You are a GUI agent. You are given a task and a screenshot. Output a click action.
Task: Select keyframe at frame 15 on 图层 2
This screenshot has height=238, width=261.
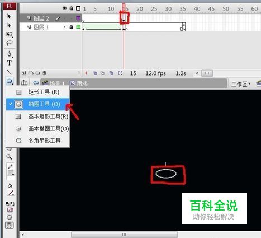[124, 18]
